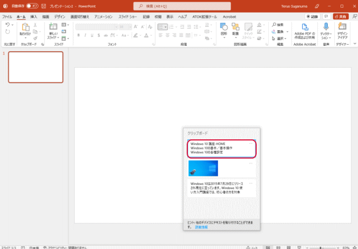Screen dimensions: 358x249
Task: Open the Bullets list dropdown
Action: click(166, 27)
